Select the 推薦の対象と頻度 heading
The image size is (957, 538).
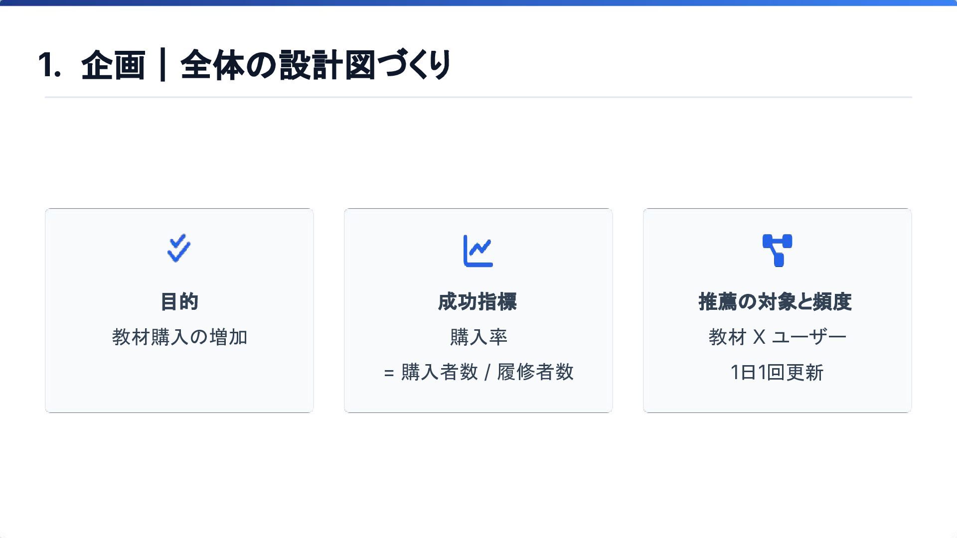pos(775,302)
